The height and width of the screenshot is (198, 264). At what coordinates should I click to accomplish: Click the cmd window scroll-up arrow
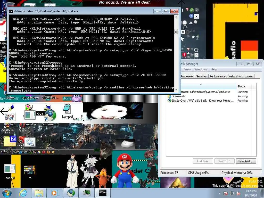click(x=176, y=17)
